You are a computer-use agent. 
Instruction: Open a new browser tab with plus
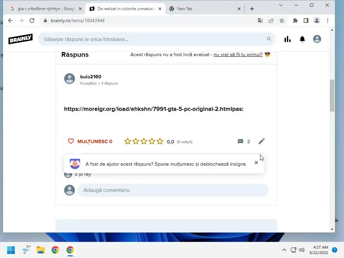click(252, 9)
